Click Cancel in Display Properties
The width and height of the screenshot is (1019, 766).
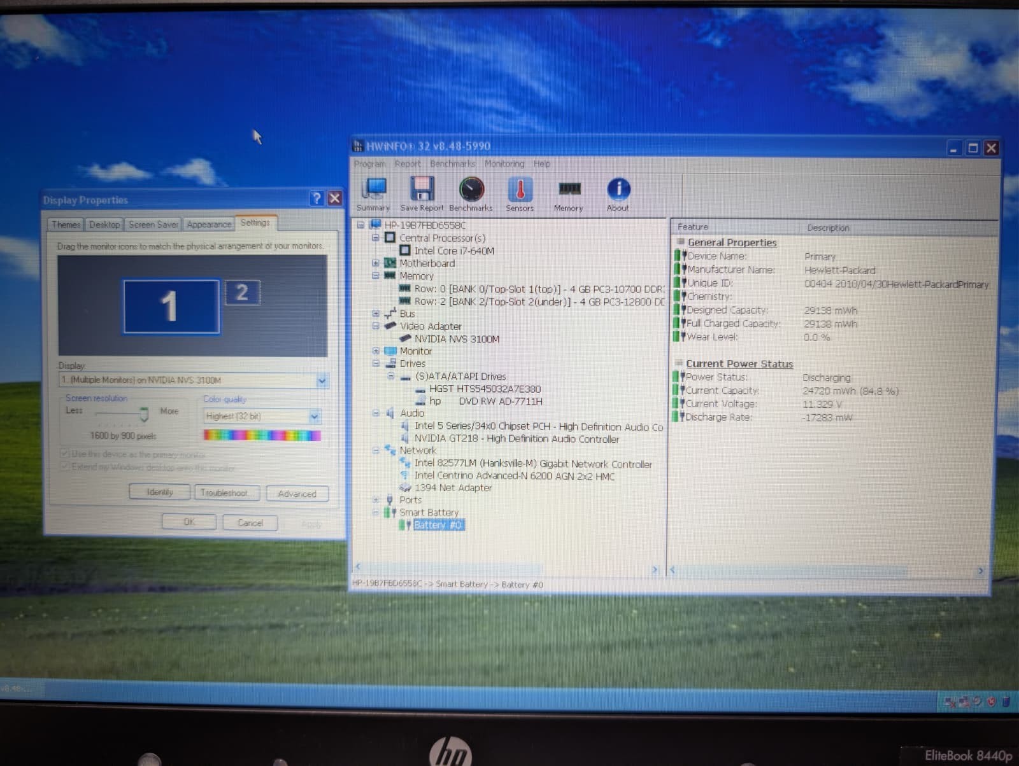[250, 523]
